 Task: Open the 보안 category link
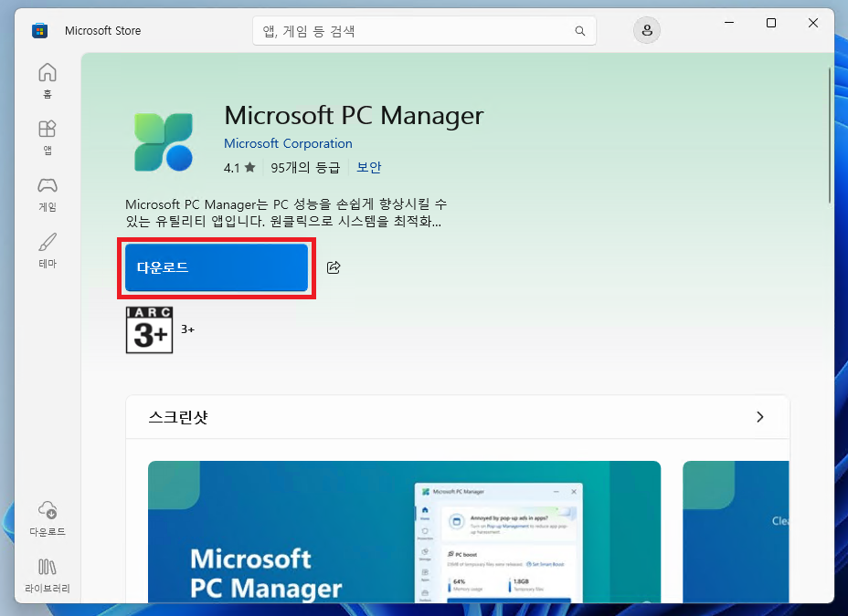pos(369,168)
